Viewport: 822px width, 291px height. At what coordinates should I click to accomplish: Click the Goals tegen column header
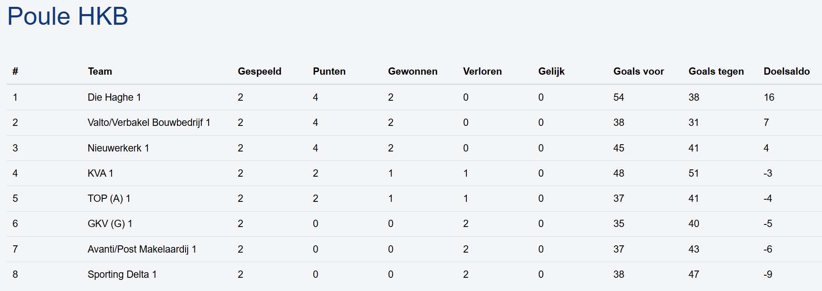tap(716, 71)
